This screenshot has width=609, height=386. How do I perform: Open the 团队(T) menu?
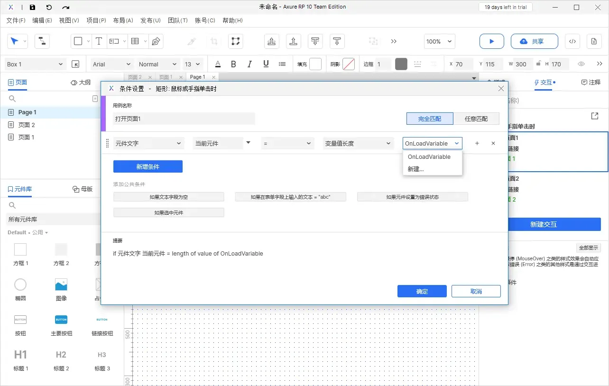point(178,20)
